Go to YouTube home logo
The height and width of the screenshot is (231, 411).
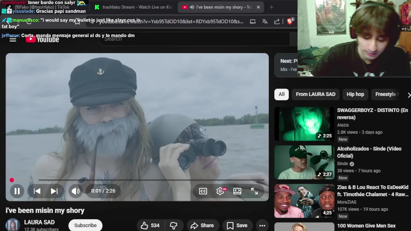click(42, 39)
